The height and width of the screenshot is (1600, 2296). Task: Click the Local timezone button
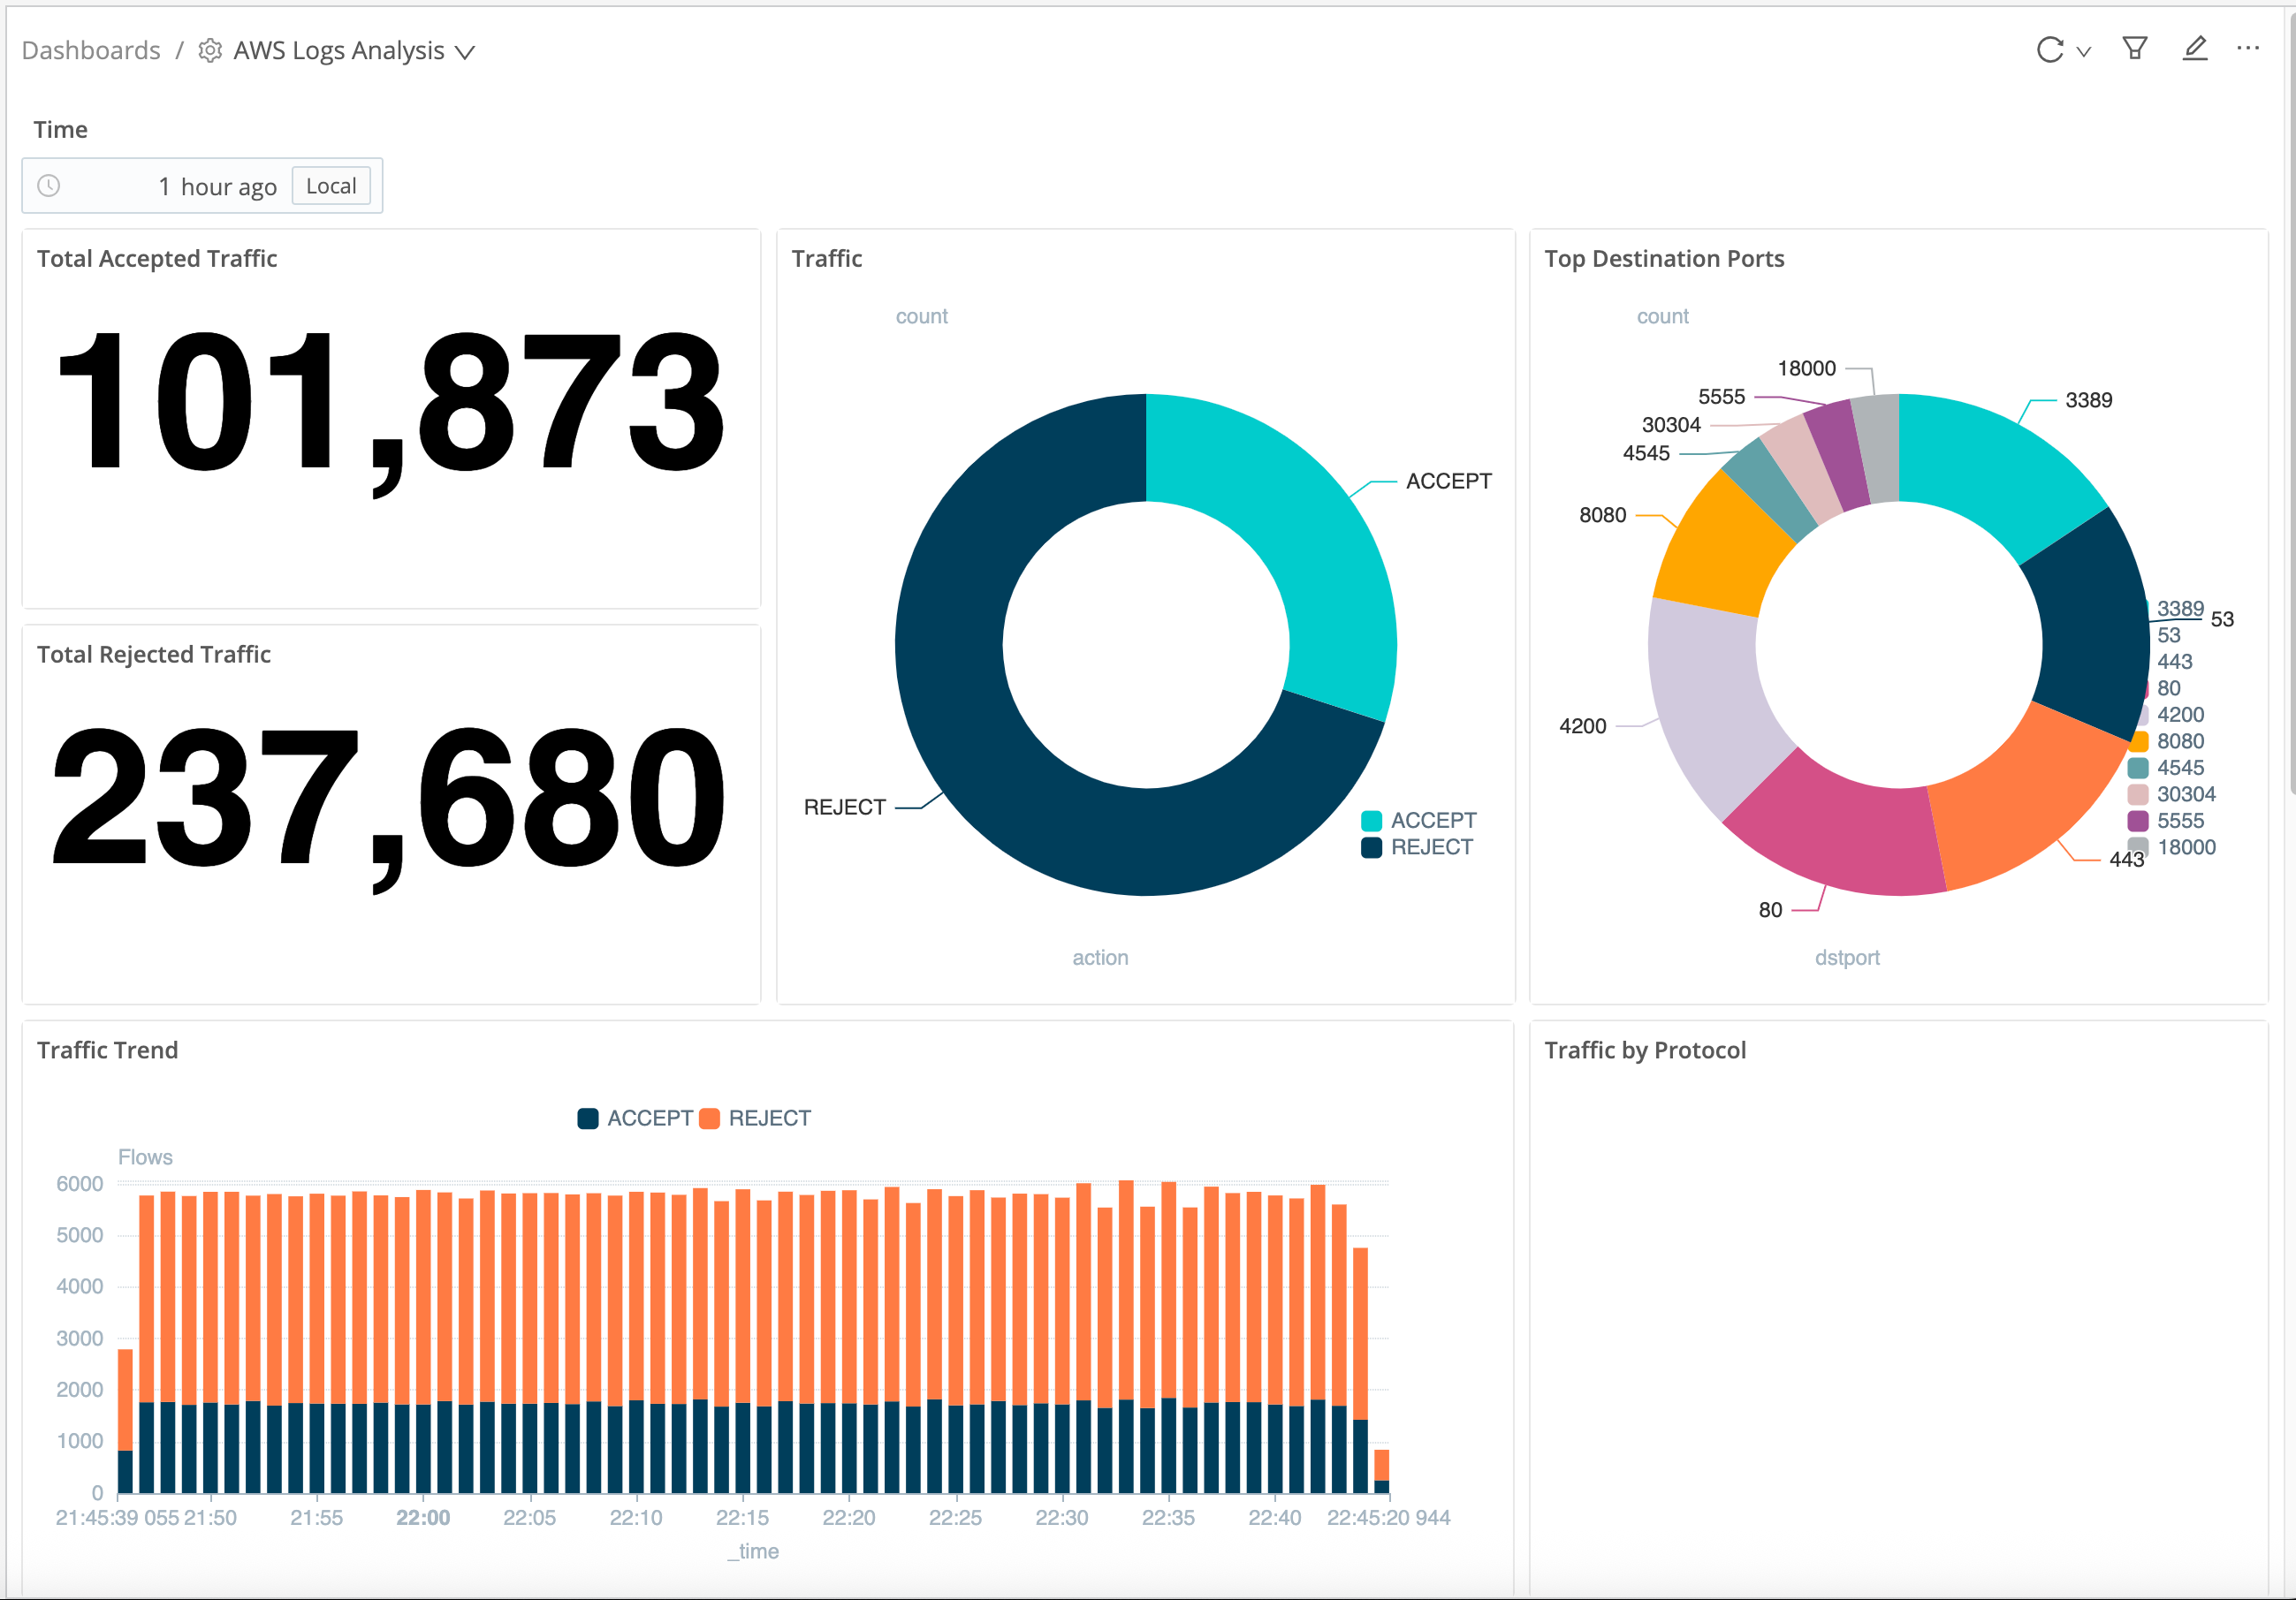pos(332,185)
